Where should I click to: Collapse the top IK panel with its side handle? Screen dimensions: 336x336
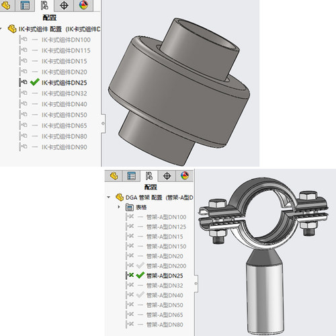[103, 124]
